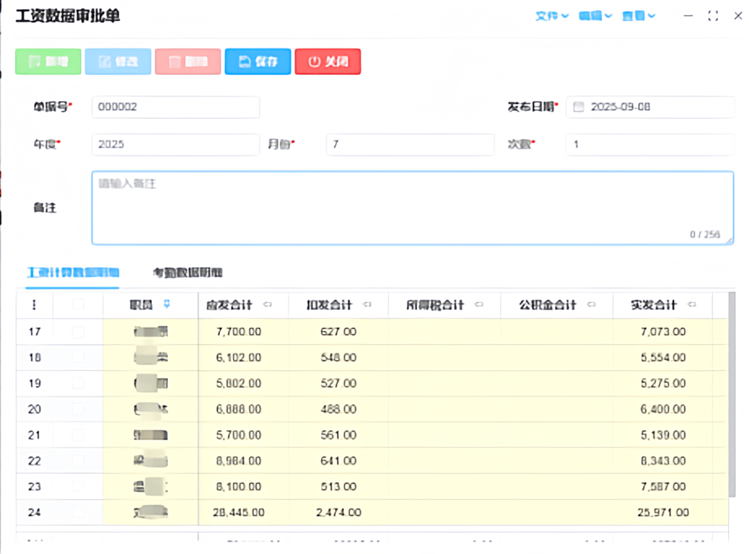Click the green 新增 (add) toolbar button
This screenshot has height=554, width=749.
(49, 62)
